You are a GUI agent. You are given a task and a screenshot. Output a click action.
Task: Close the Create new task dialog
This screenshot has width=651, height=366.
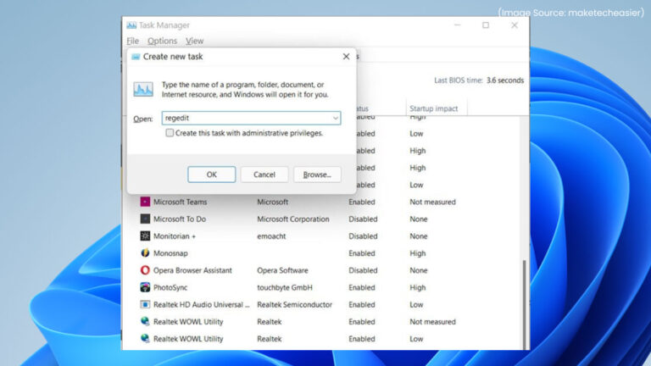point(346,57)
